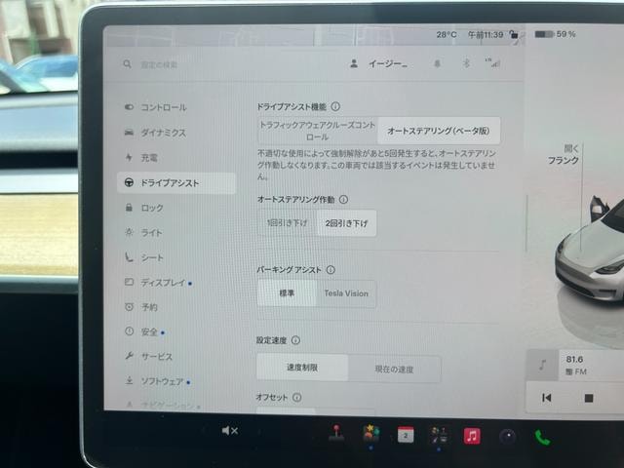Tap the music note media thumbnail

click(x=542, y=365)
